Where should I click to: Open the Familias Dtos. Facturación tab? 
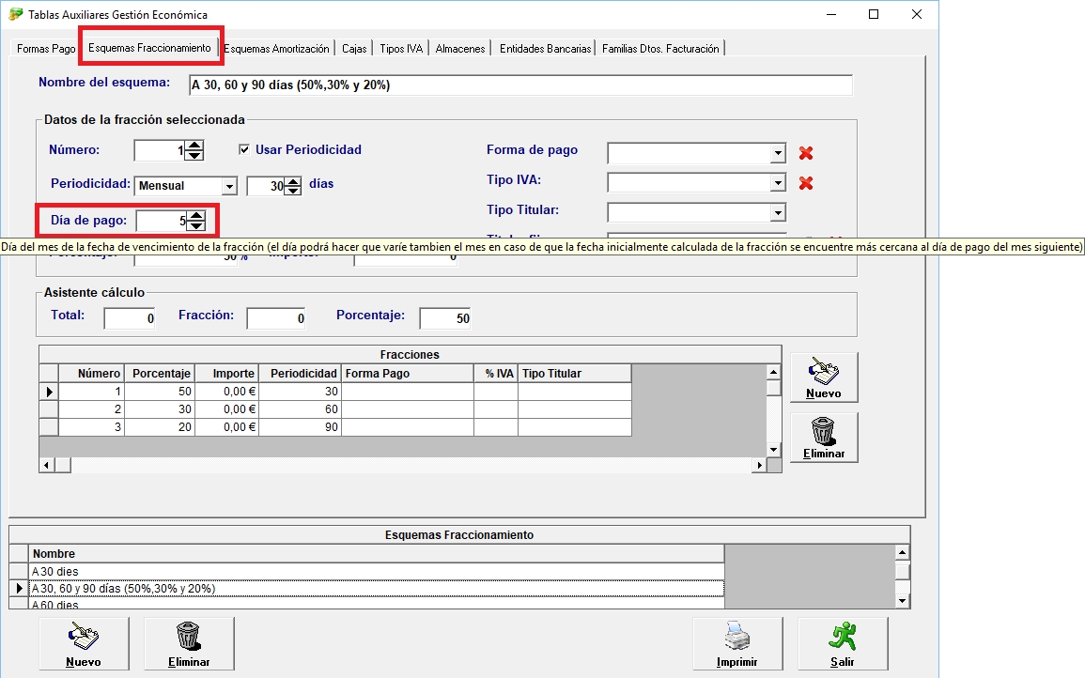(x=660, y=49)
